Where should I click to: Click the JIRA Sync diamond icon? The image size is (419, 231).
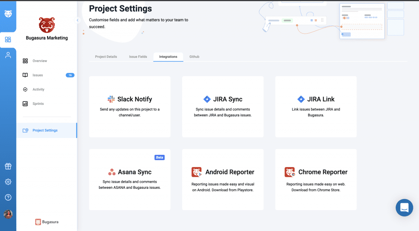207,99
